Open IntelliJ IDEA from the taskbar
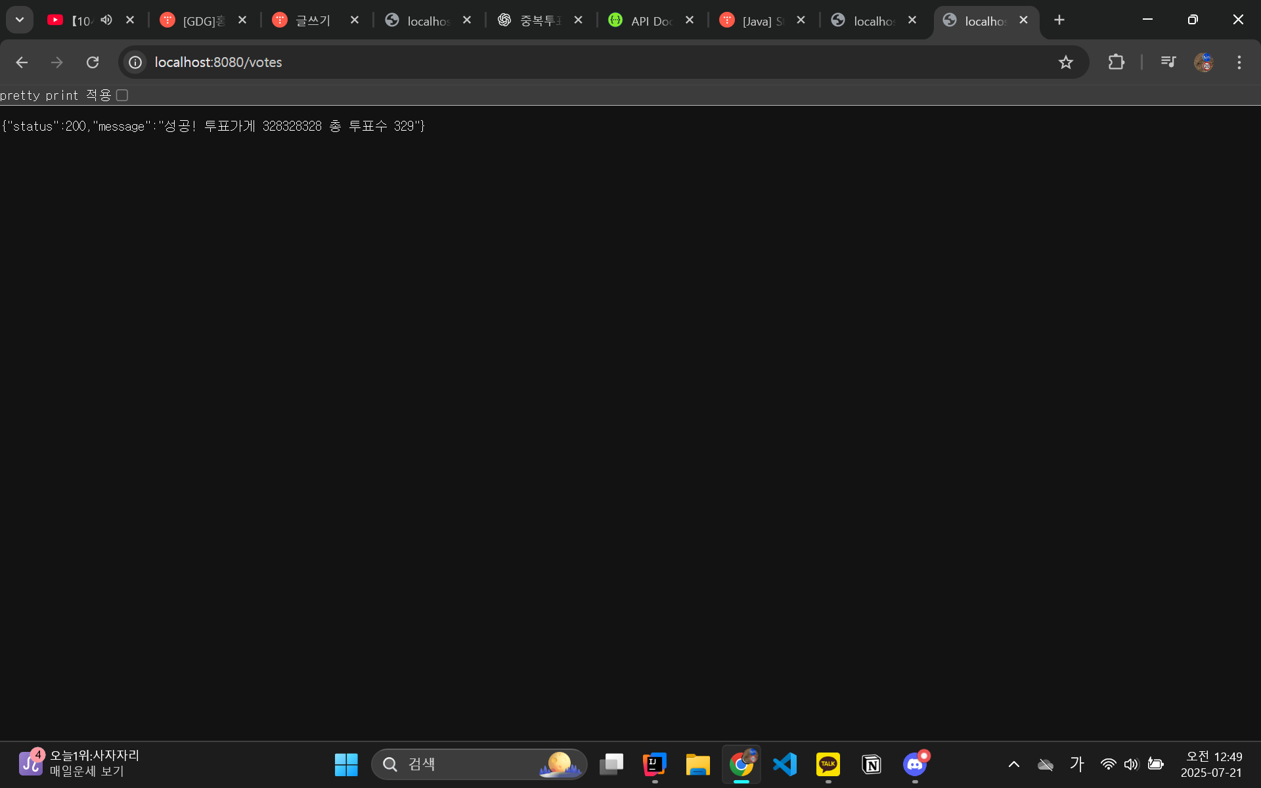 pos(654,764)
